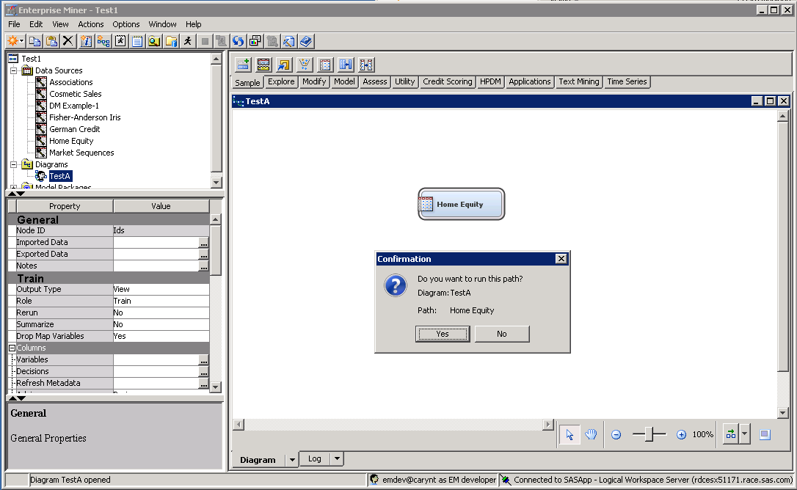Open the Diagram tab dropdown arrow
797x490 pixels.
coord(292,460)
